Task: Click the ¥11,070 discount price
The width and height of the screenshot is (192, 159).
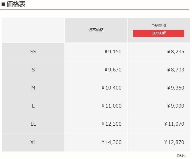Action: [174, 124]
